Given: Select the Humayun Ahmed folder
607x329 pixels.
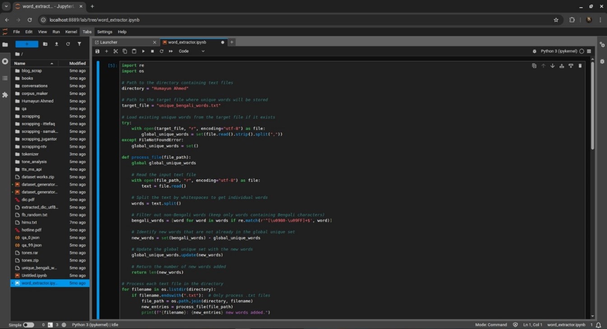Looking at the screenshot, I should (x=50, y=101).
